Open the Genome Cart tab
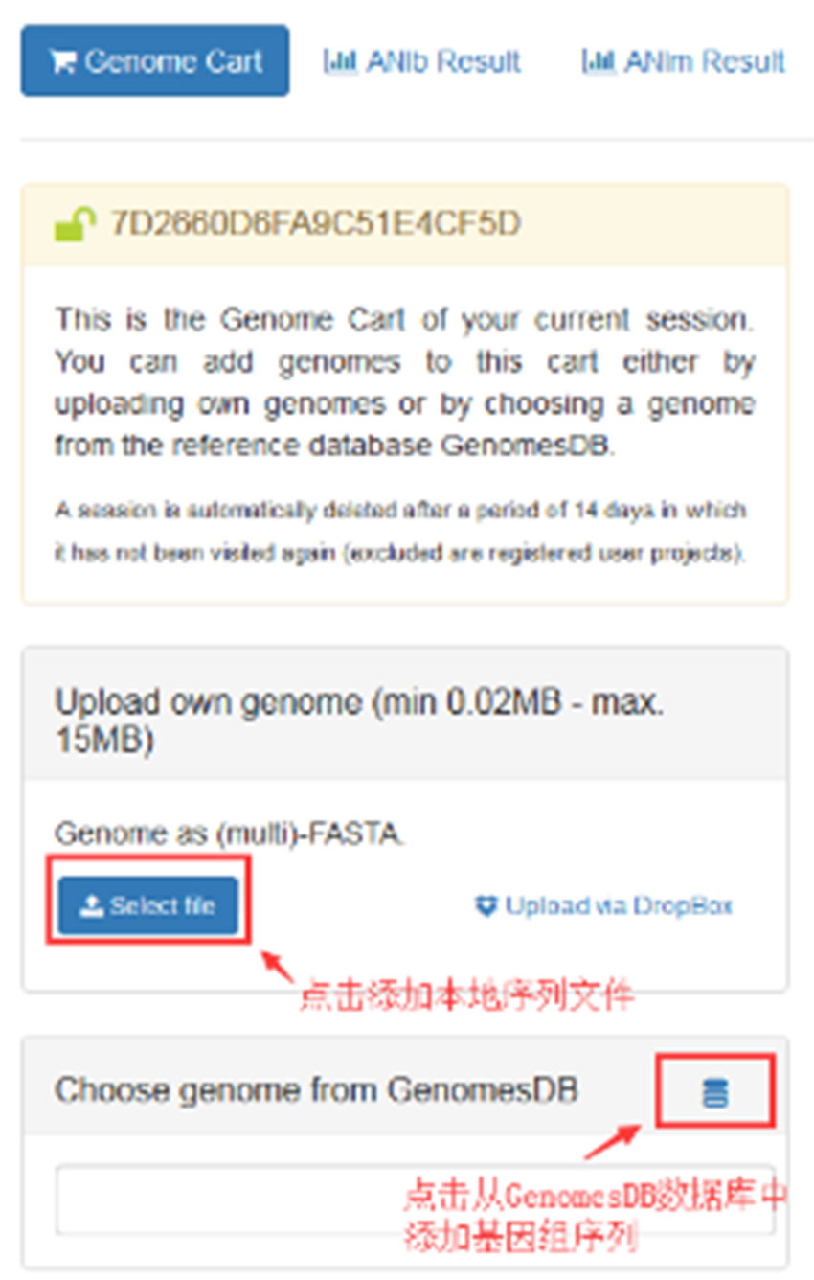814x1280 pixels. tap(155, 60)
